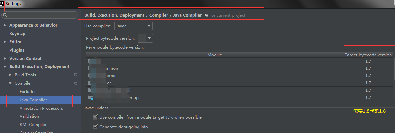This screenshot has width=395, height=133.
Task: Click the project-level icon beside Build Tools
Action: click(x=76, y=75)
